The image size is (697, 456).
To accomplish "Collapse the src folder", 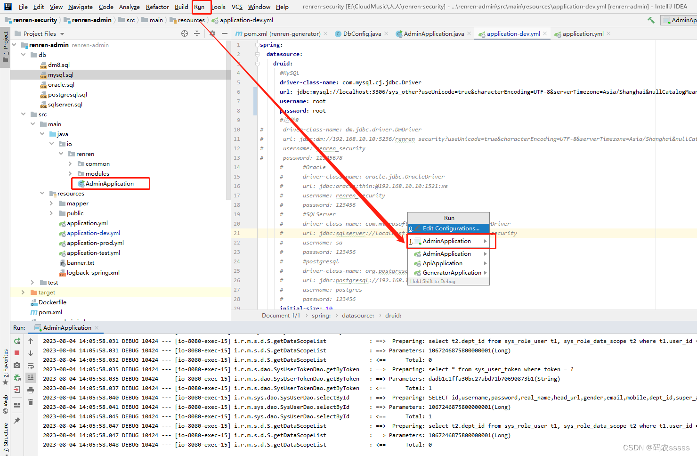I will coord(24,114).
